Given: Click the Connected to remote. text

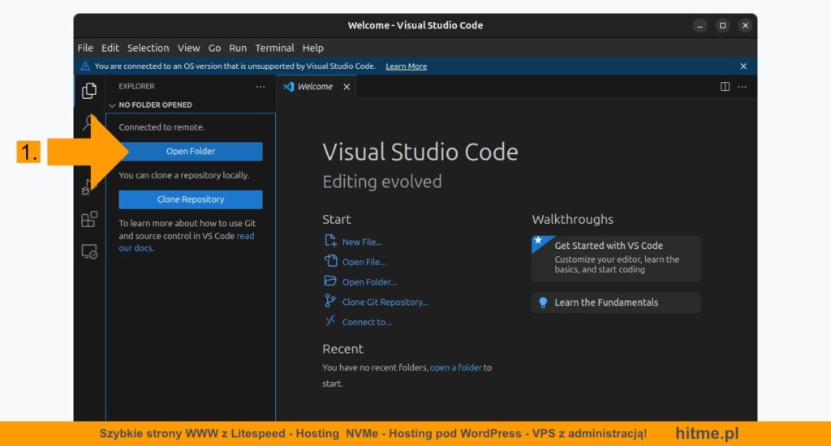Looking at the screenshot, I should (161, 127).
